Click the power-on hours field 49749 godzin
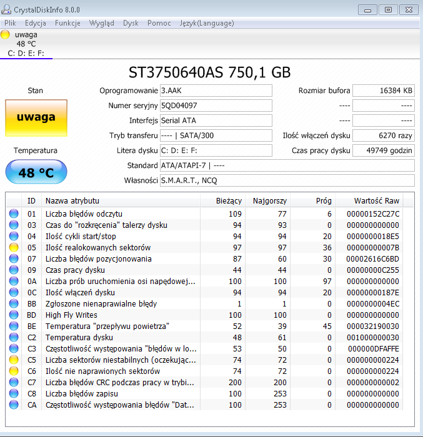 tap(384, 151)
